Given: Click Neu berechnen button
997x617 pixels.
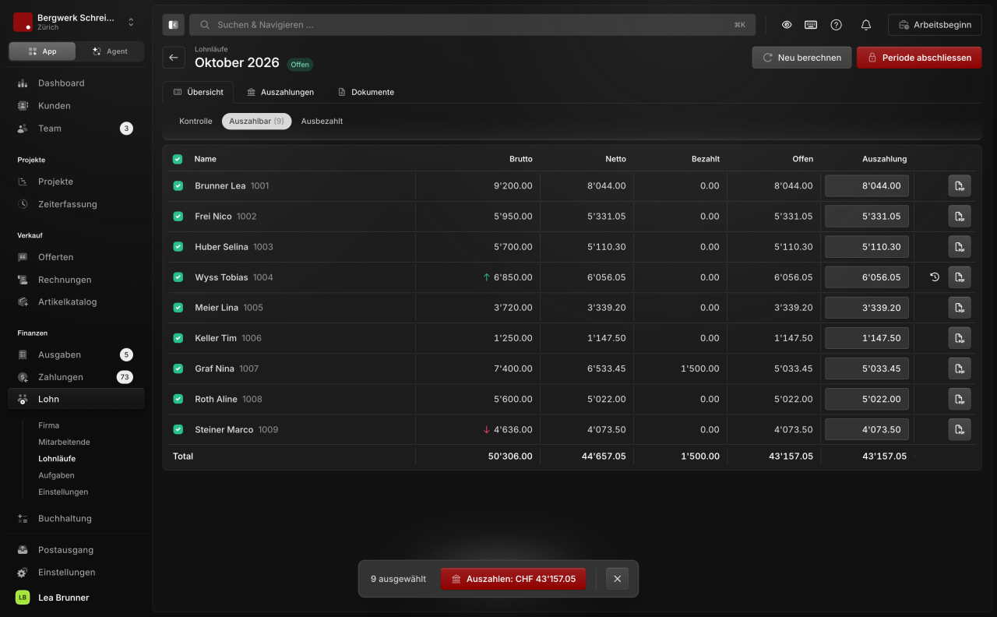Looking at the screenshot, I should pos(801,58).
